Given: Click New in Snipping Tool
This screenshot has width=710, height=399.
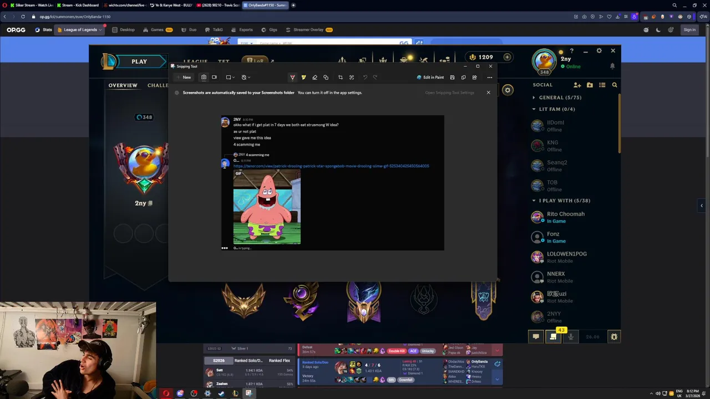Looking at the screenshot, I should pos(184,78).
